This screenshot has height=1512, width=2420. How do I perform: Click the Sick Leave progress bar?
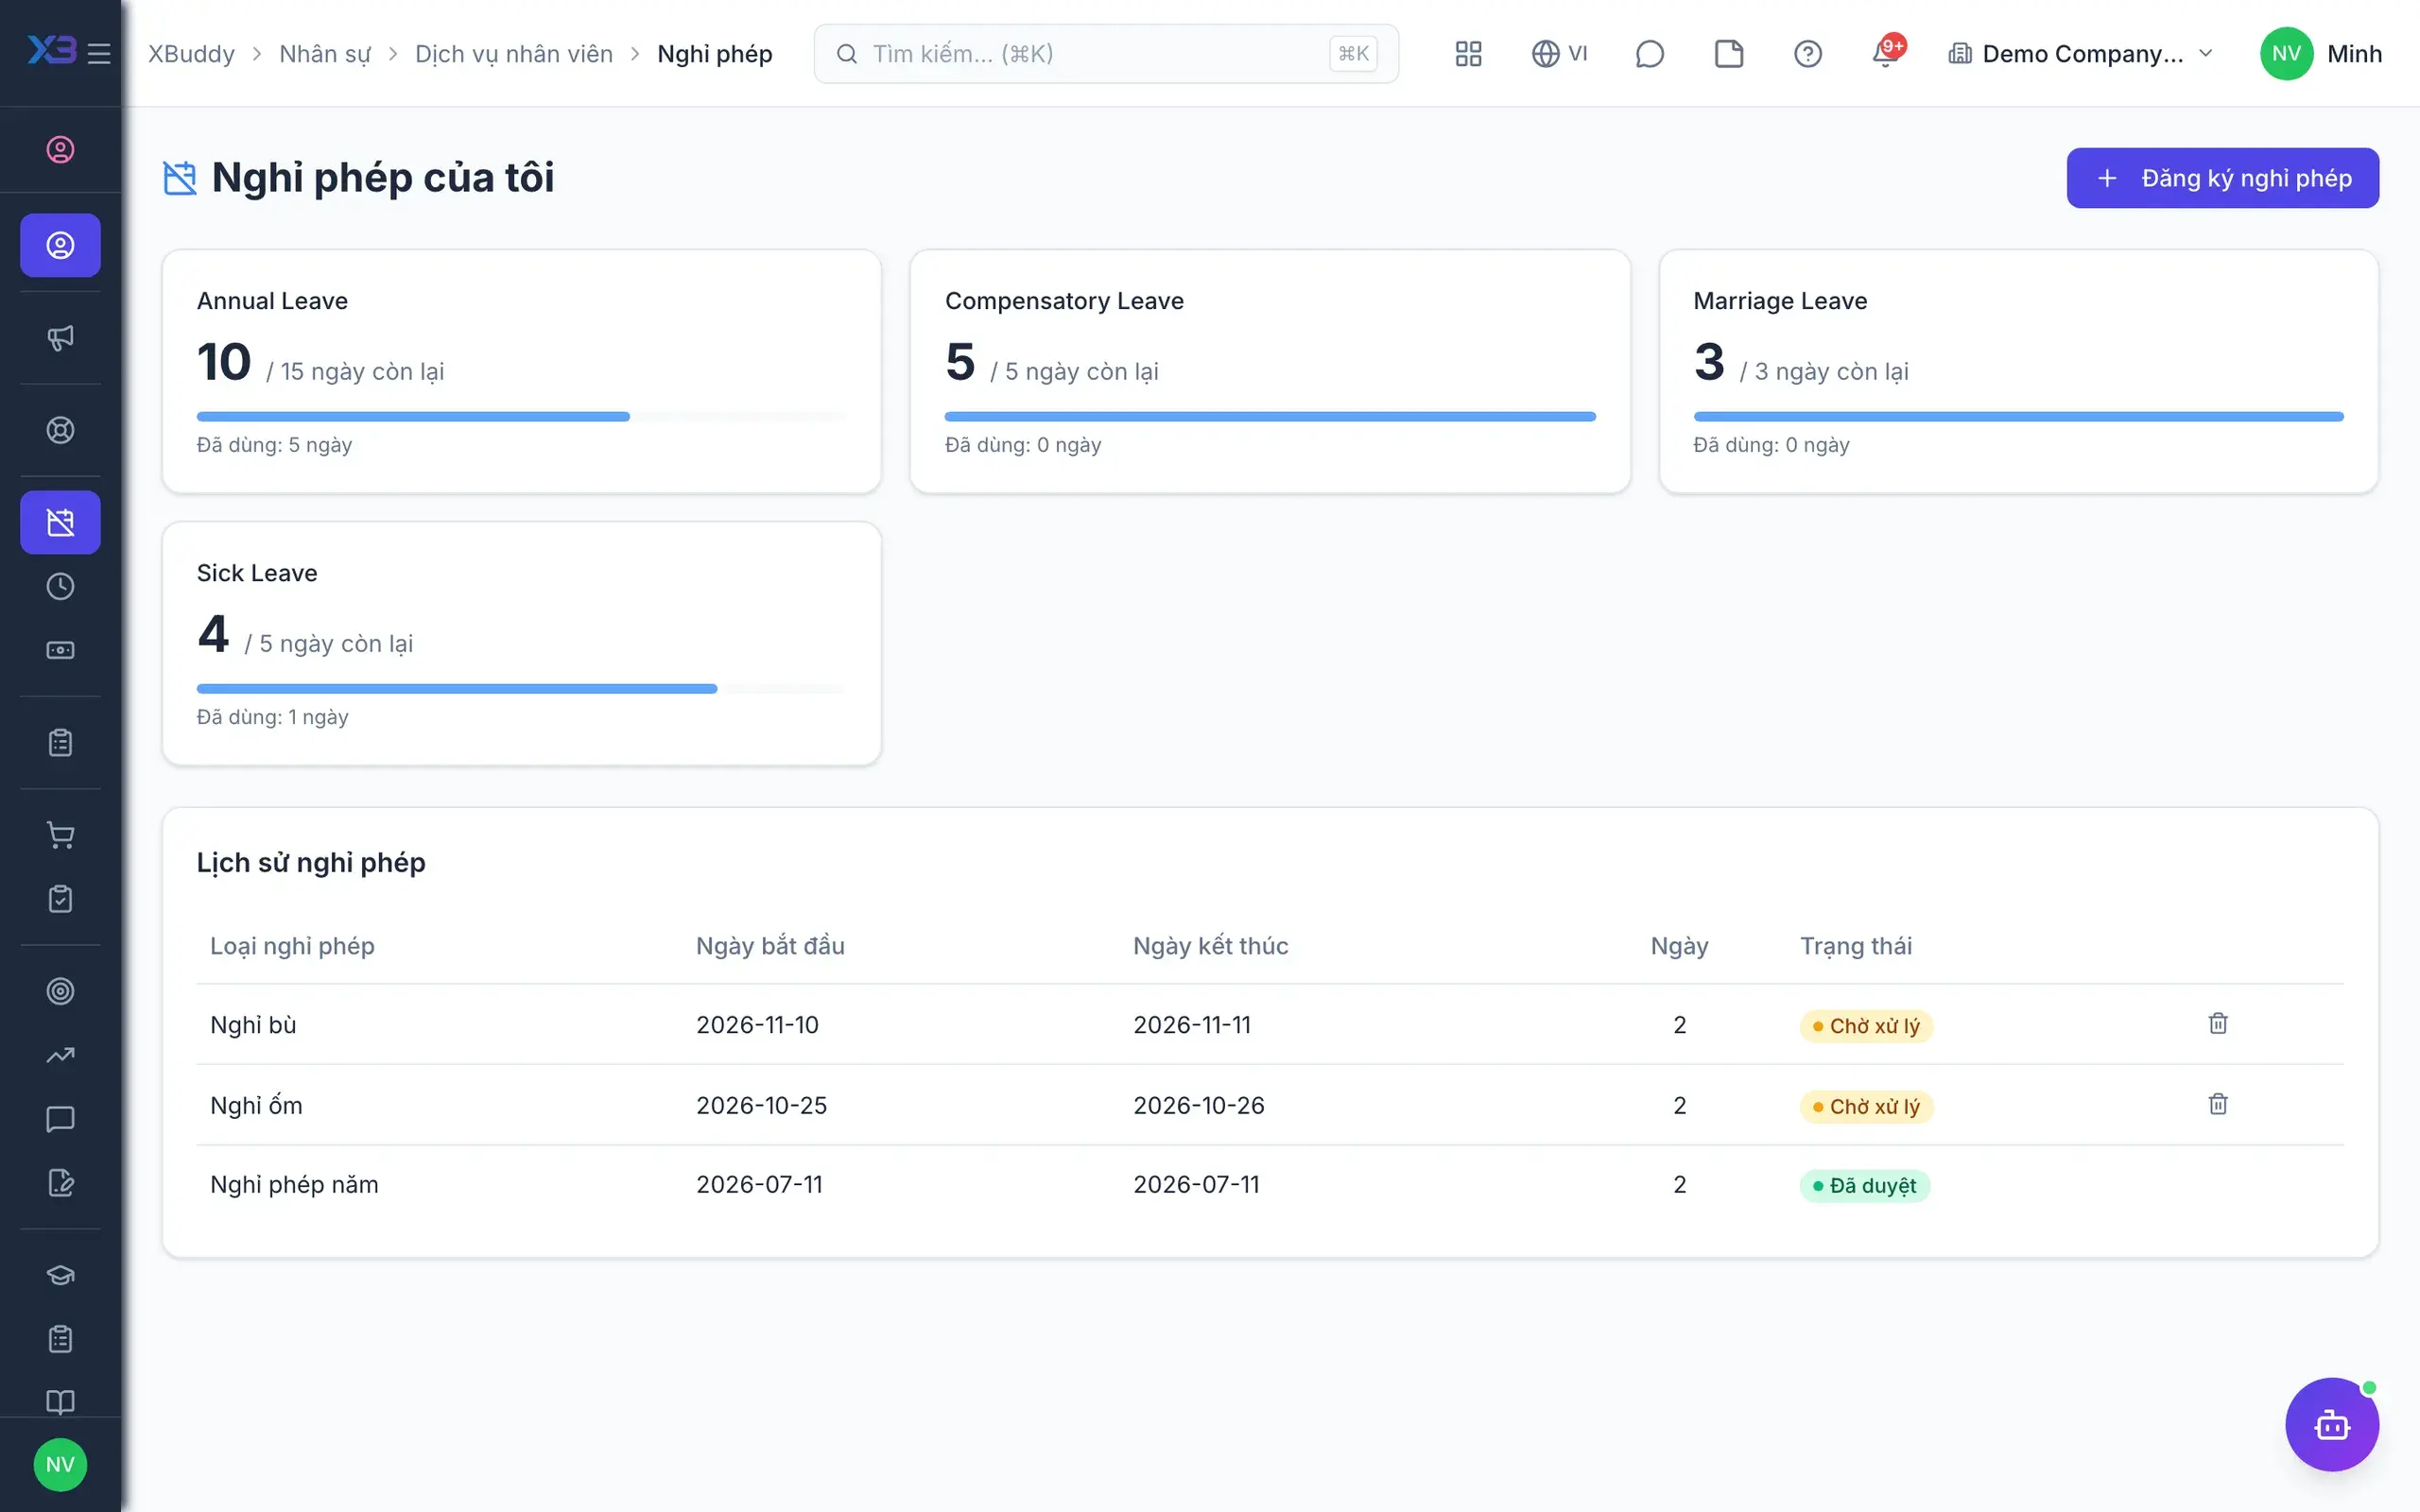[x=521, y=688]
